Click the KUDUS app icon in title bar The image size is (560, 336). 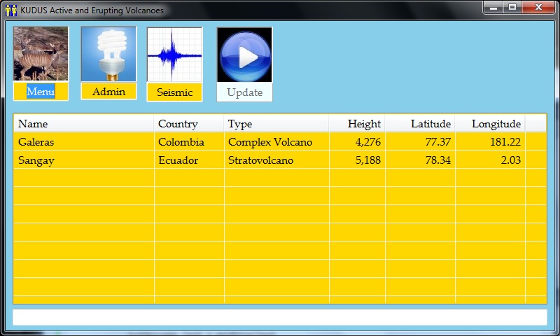point(10,10)
